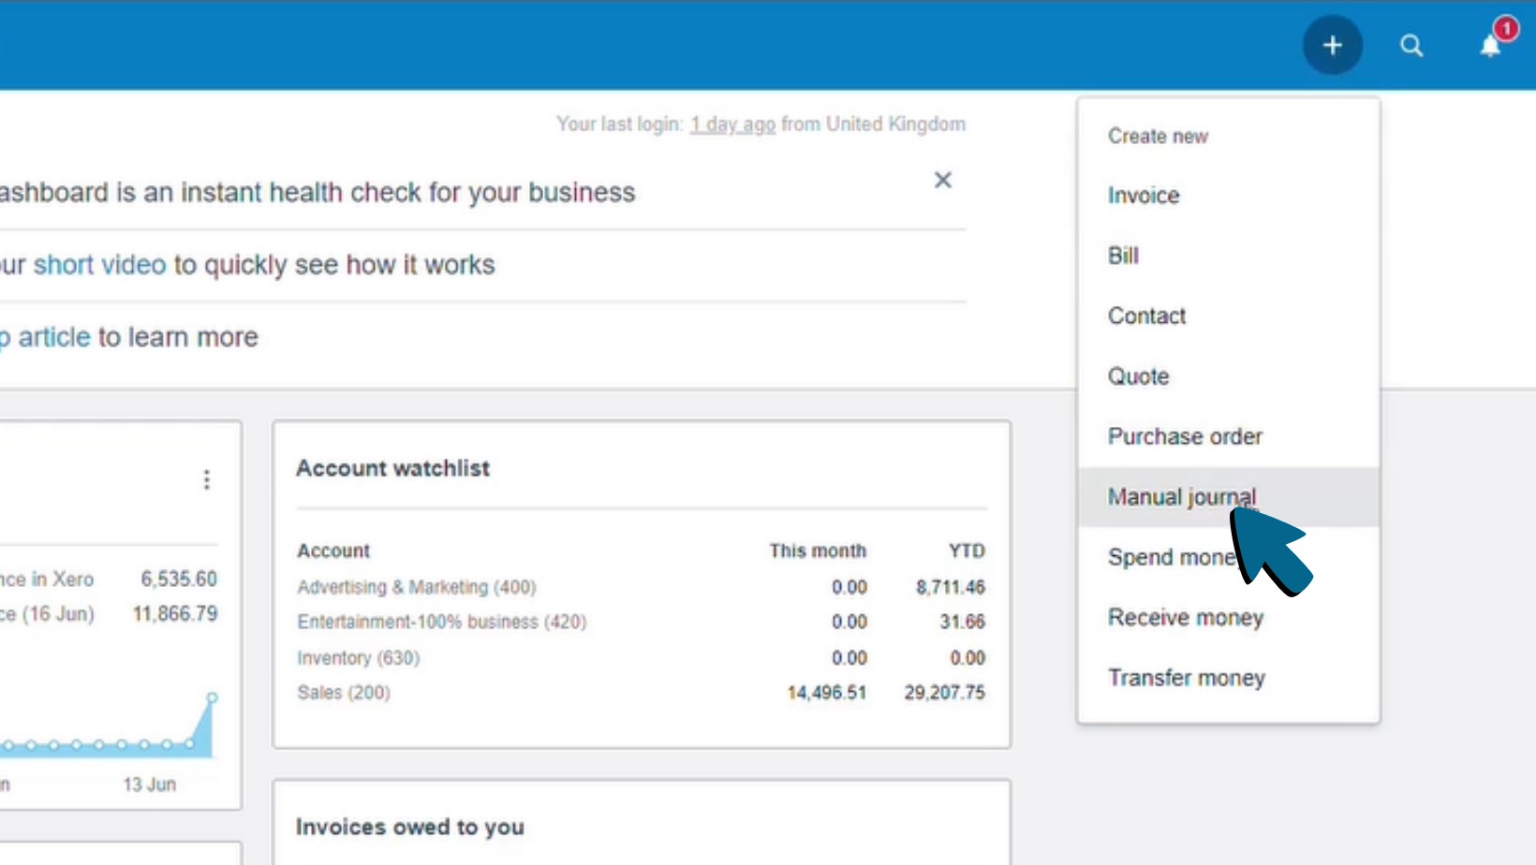Choose Receive money from the menu
Viewport: 1536px width, 865px height.
1186,617
